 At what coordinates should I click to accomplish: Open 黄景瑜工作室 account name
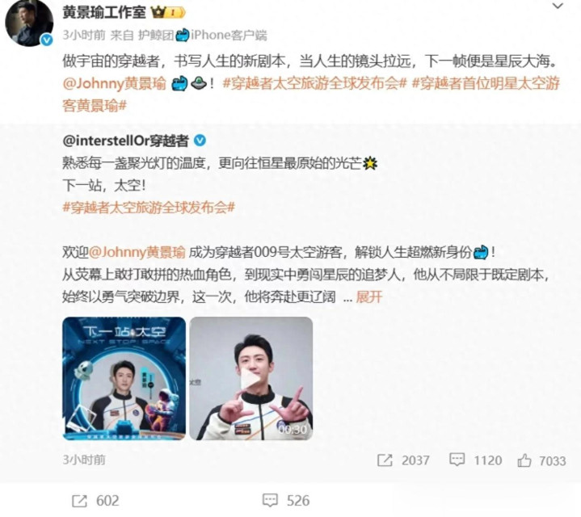pos(104,13)
